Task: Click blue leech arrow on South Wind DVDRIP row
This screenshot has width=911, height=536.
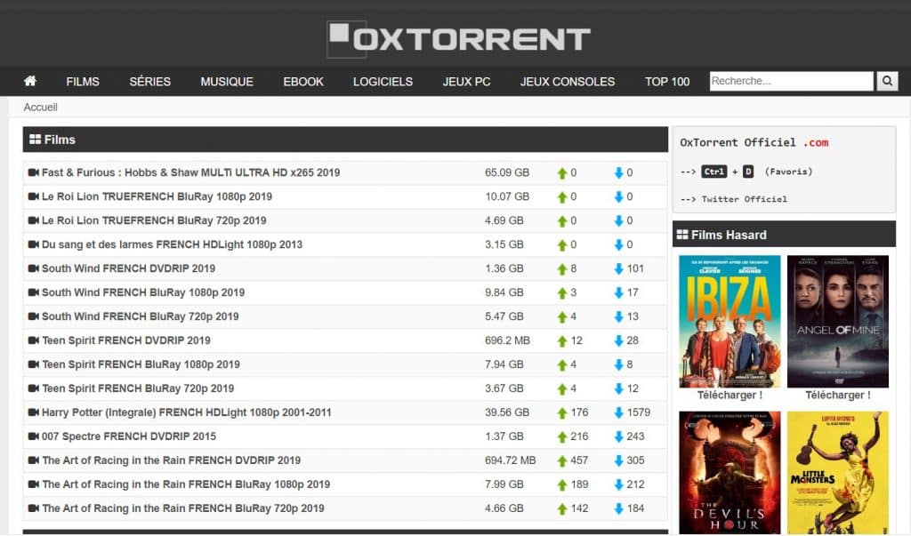Action: 619,268
